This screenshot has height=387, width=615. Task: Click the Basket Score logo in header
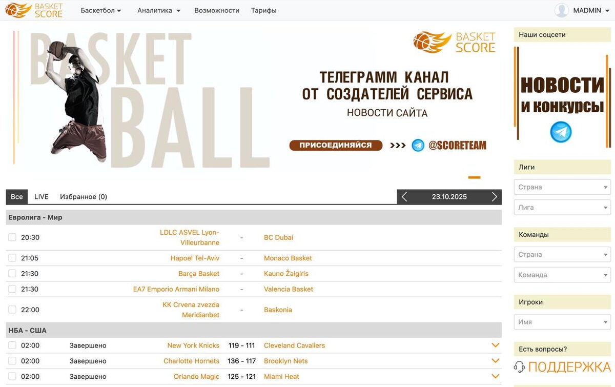pyautogui.click(x=34, y=10)
